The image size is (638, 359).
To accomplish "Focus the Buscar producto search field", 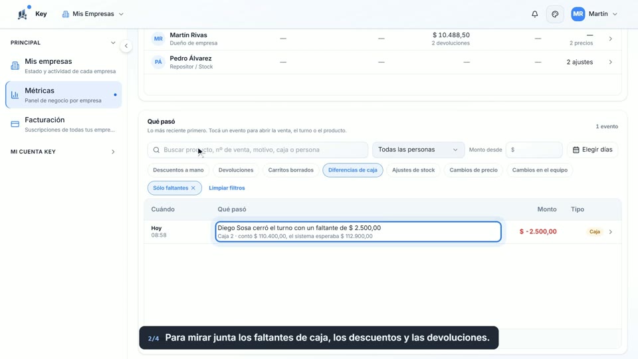I will 258,150.
